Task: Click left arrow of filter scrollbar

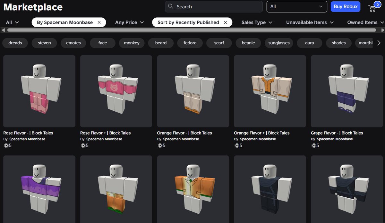Action: pyautogui.click(x=3, y=30)
